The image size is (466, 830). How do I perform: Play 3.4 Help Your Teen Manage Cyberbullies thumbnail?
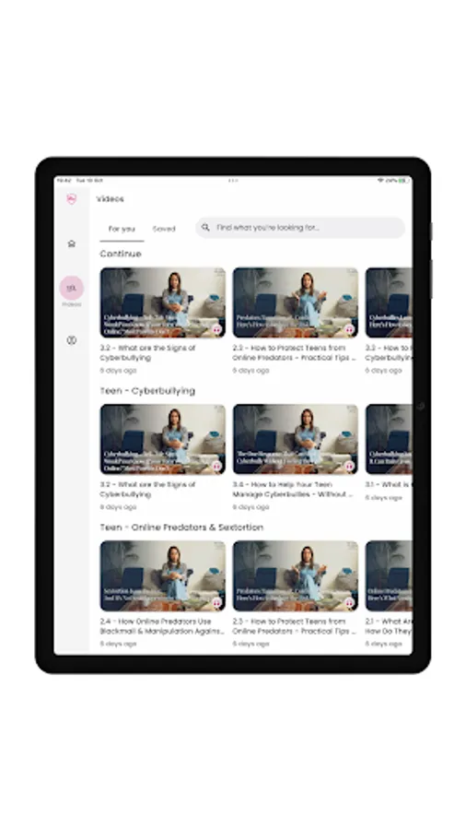(x=296, y=439)
